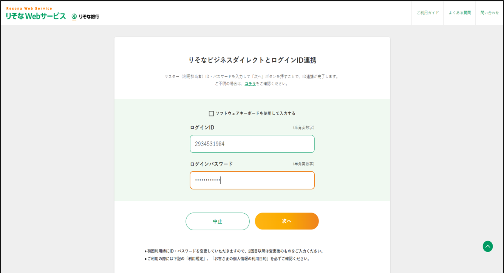The height and width of the screenshot is (273, 504).
Task: Click the note starting ご利用の際には下記の
Action: click(227, 259)
